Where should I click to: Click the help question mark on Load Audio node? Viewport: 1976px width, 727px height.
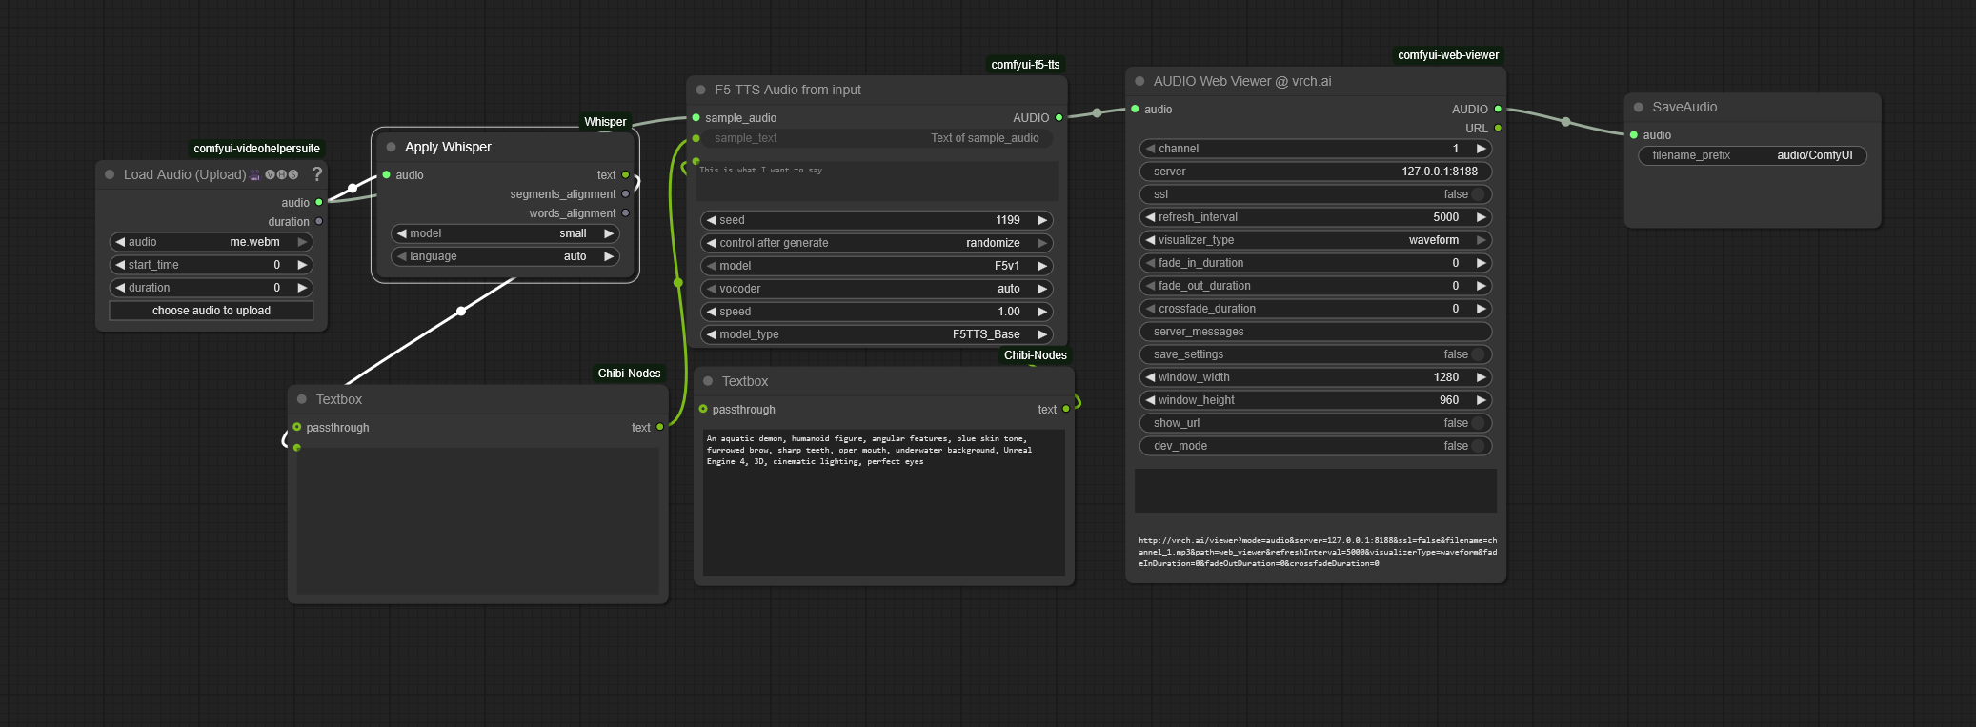click(x=317, y=173)
